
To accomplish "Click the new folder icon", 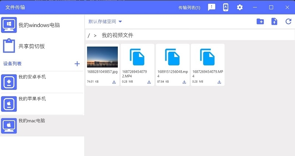I will (260, 21).
